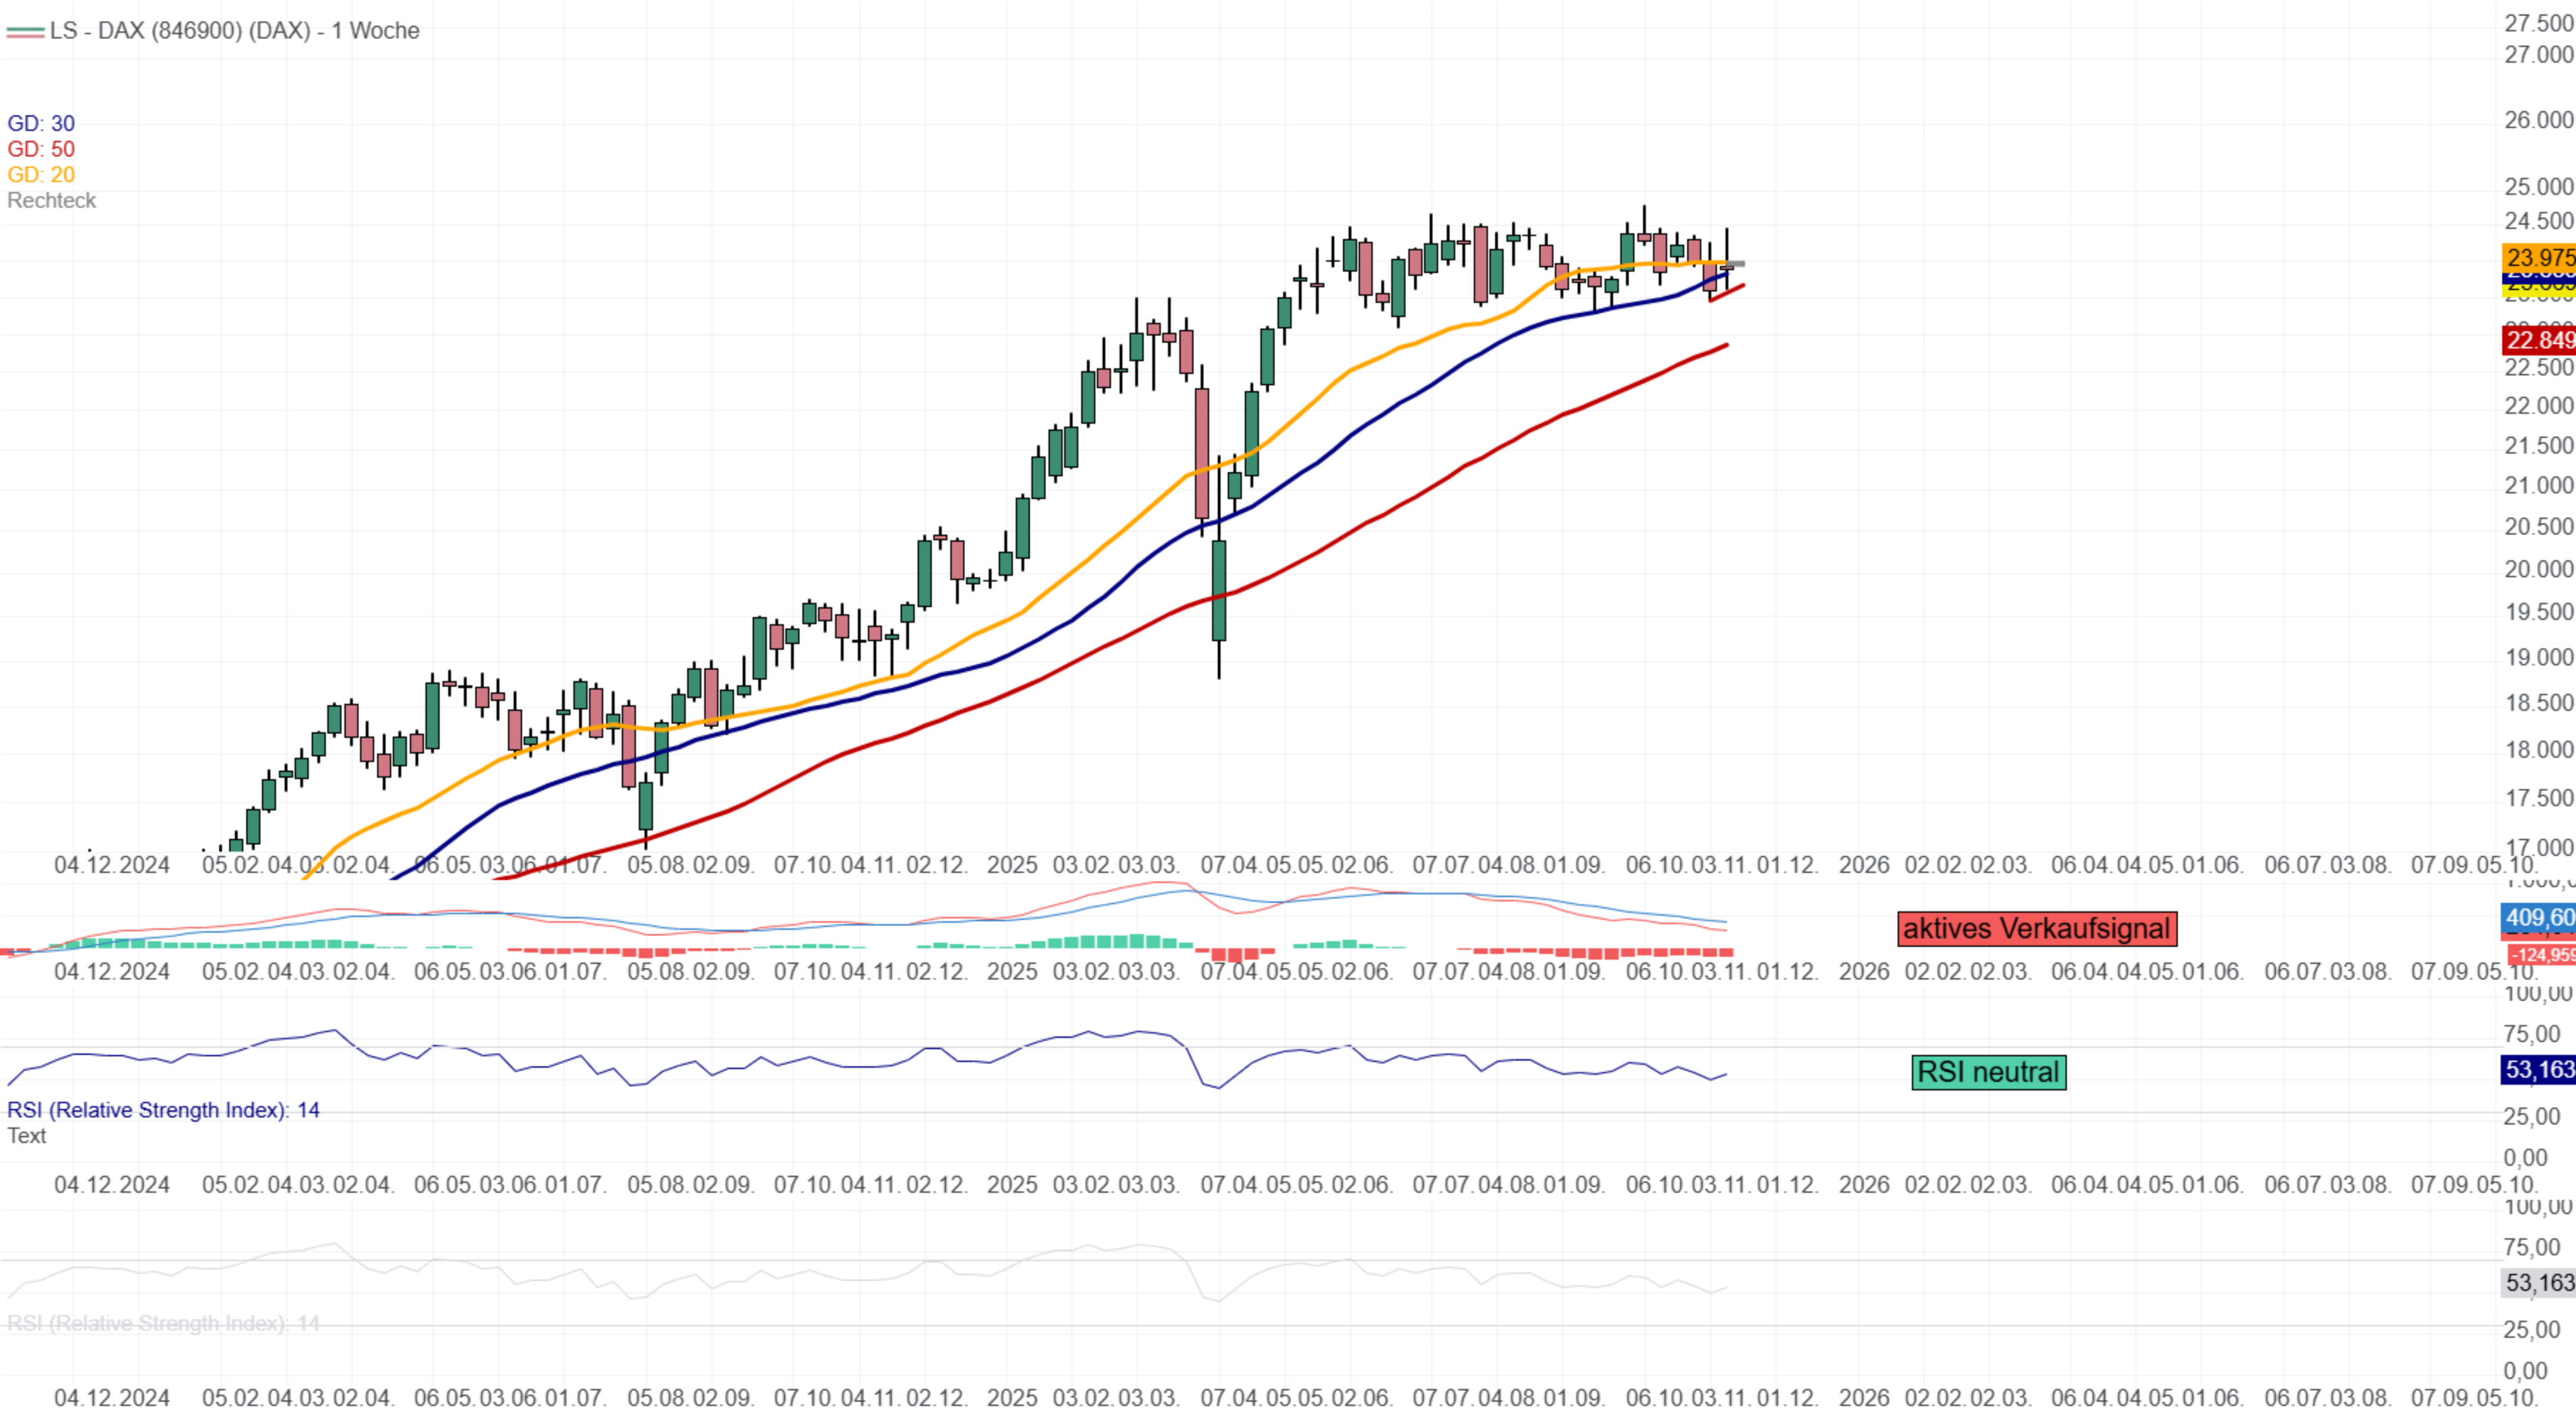The width and height of the screenshot is (2576, 1413).
Task: Open the RSI (Relative Strength Index): 14 settings
Action: 163,1110
